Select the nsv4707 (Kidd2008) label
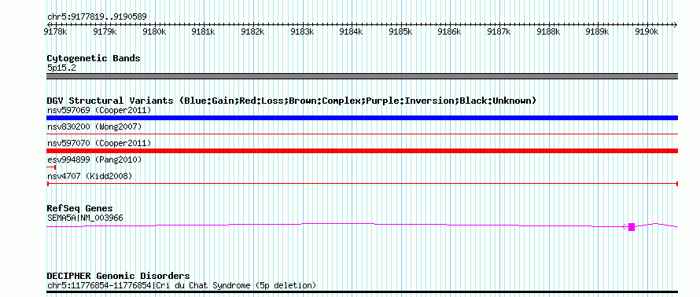Screen dimensions: 700x297 90,177
